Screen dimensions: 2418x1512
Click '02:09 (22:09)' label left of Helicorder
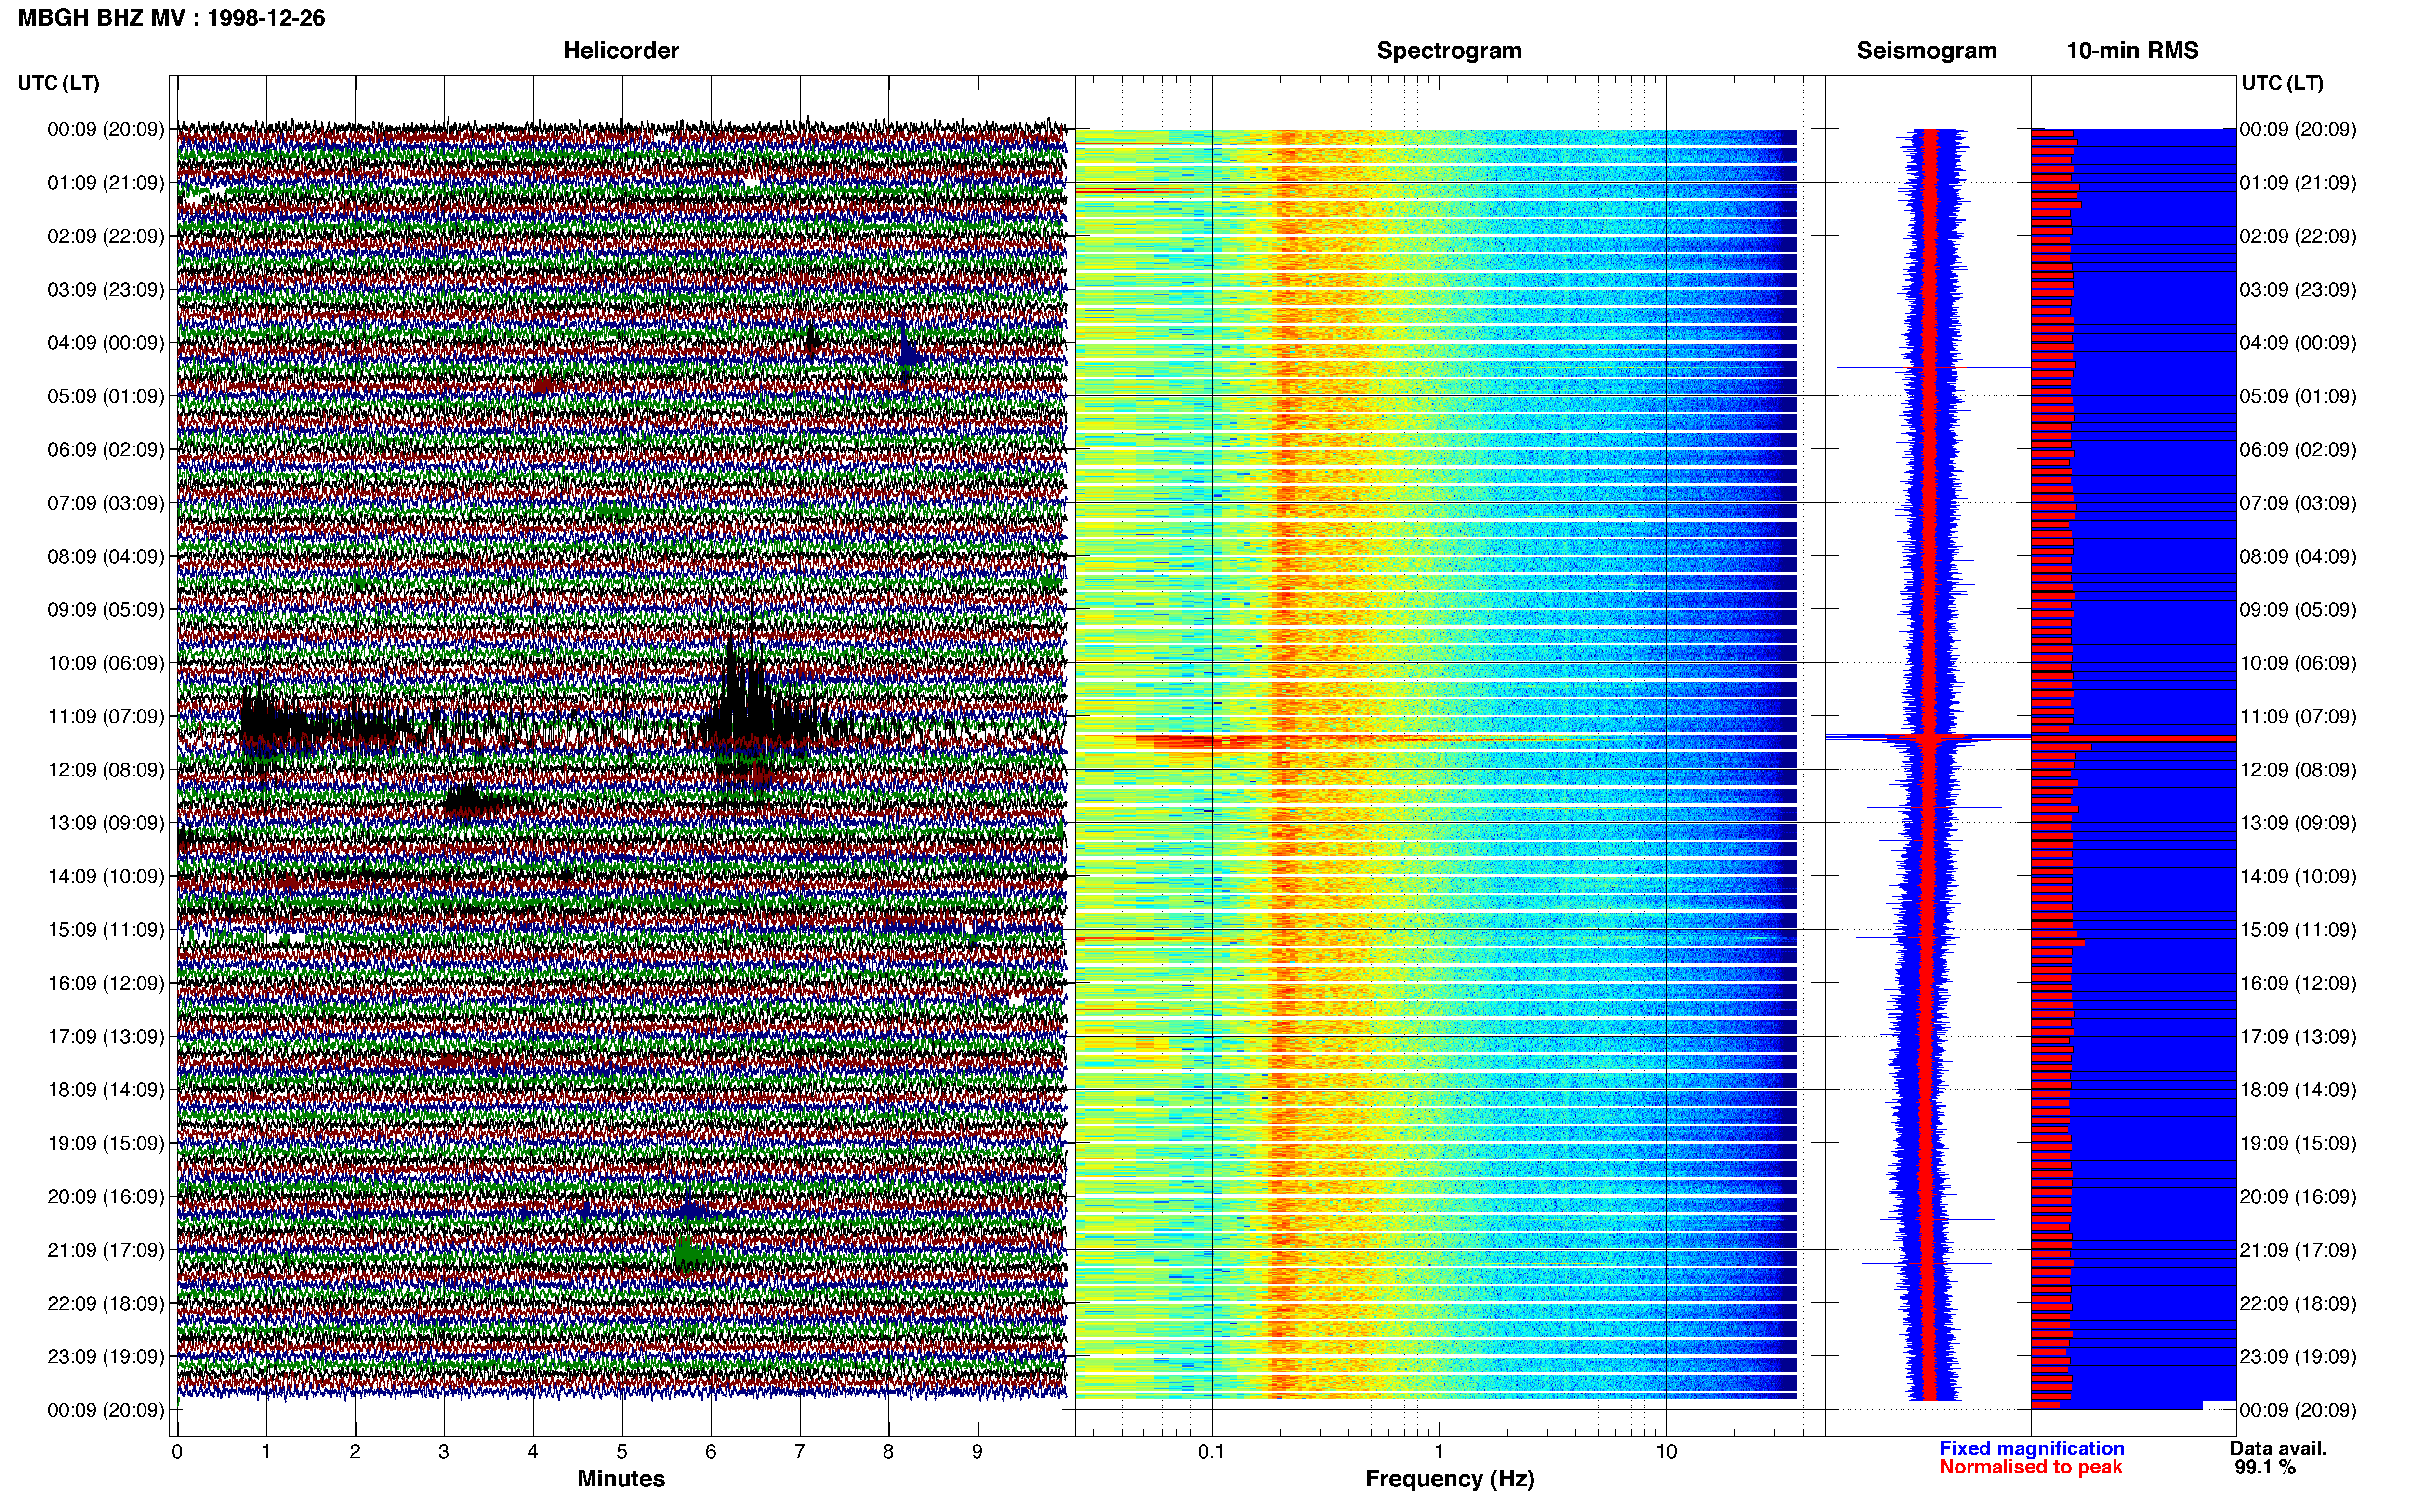click(106, 236)
